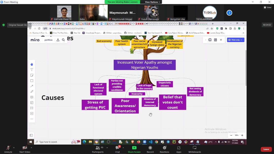274x154 pixels.
Task: Leave the Zoom meeting
Action: pos(266,149)
